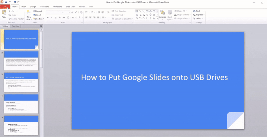The height and width of the screenshot is (137, 267).
Task: Switch to the Transitions ribbon tab
Action: (44, 6)
